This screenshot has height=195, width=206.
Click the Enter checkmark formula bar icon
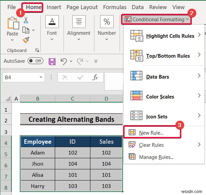(x=80, y=78)
